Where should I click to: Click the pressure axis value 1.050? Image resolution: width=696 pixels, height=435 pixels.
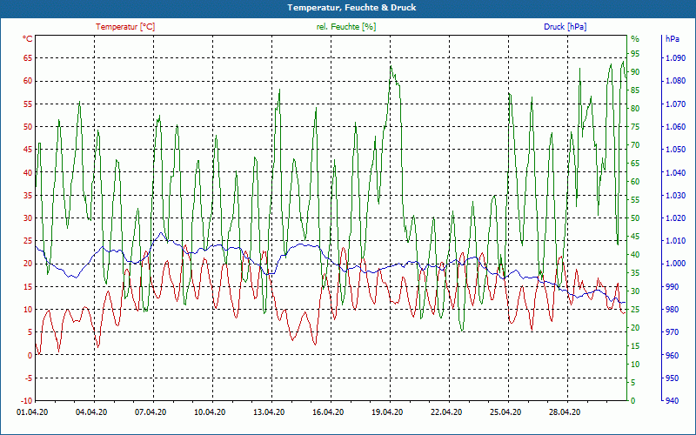pyautogui.click(x=675, y=150)
